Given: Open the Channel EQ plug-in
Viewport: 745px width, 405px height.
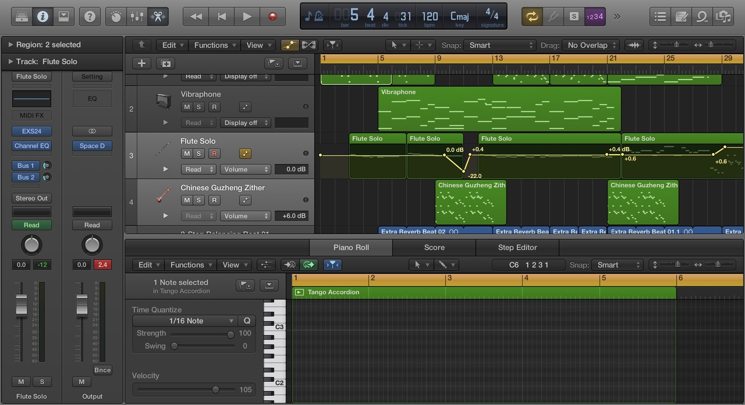Looking at the screenshot, I should click(x=32, y=146).
